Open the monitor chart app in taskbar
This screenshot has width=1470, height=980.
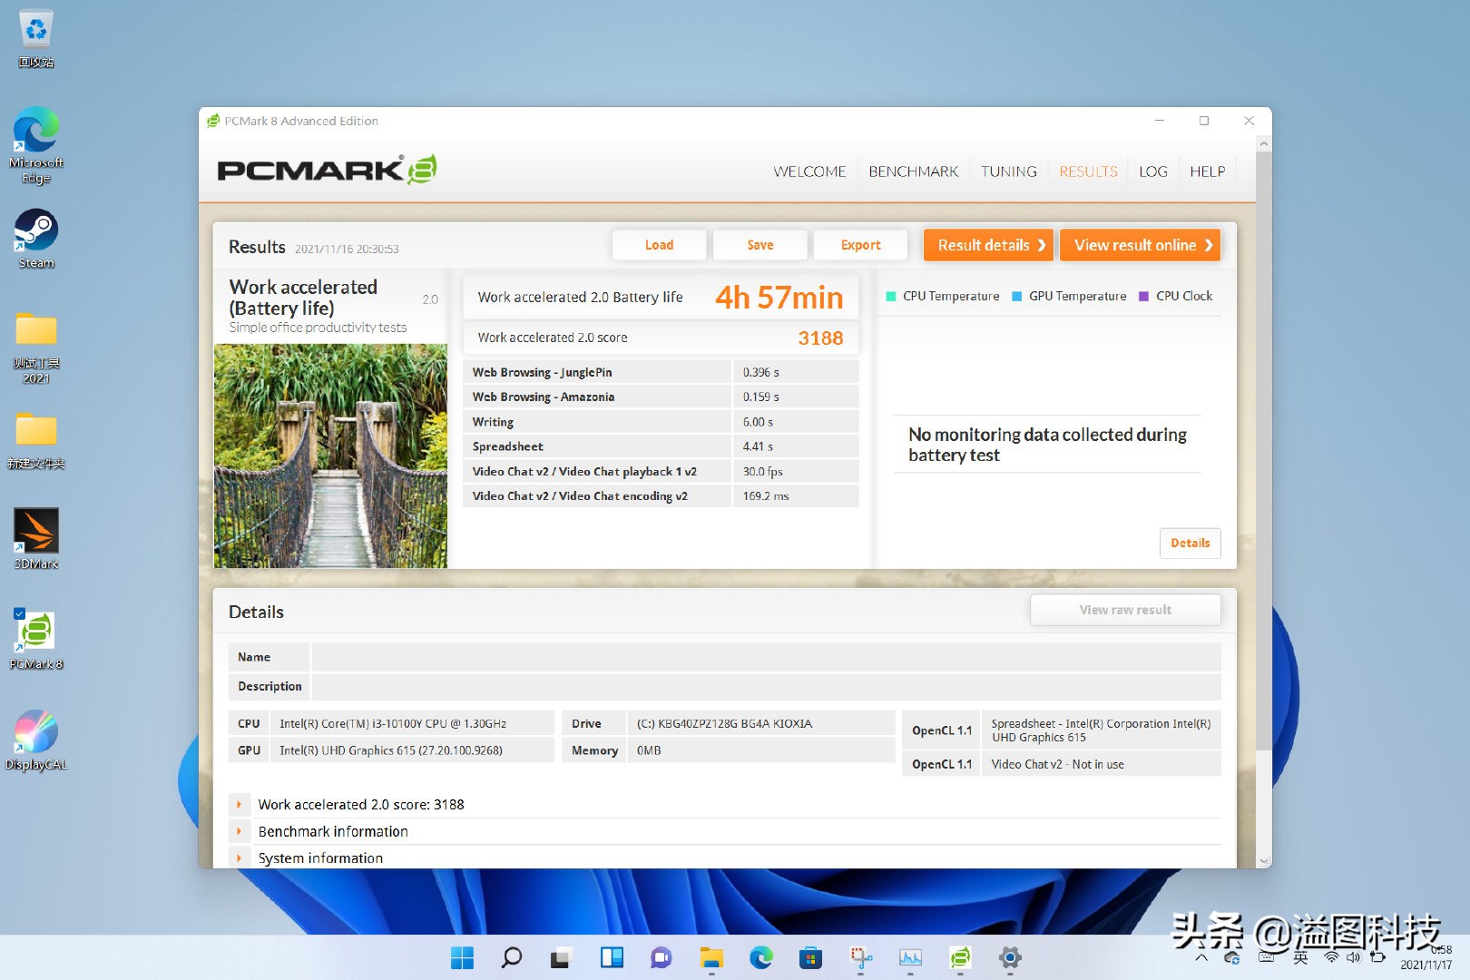(x=910, y=957)
